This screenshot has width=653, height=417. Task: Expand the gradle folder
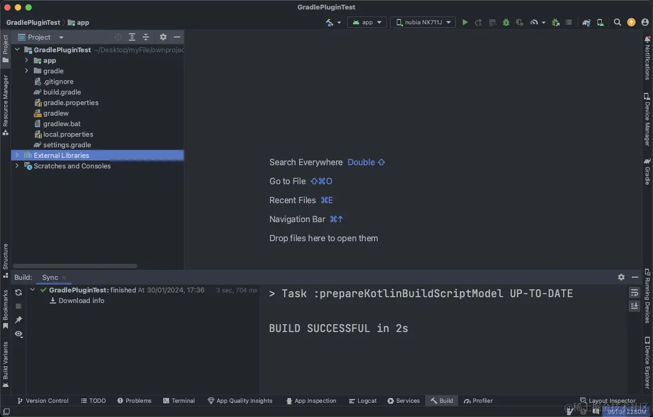click(26, 71)
